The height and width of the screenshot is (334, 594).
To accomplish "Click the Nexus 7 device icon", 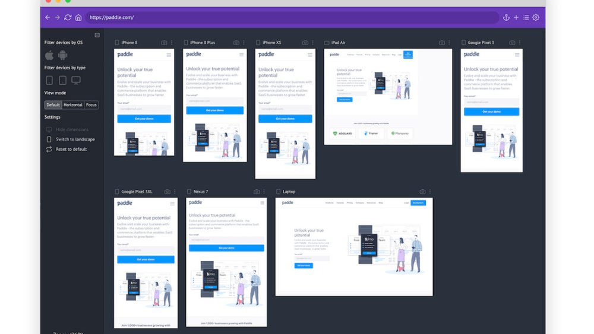I will pyautogui.click(x=189, y=192).
